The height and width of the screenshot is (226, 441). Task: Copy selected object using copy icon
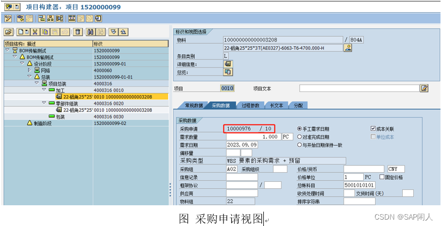[45, 32]
